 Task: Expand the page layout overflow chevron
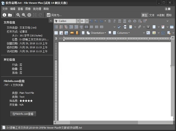coord(144,33)
